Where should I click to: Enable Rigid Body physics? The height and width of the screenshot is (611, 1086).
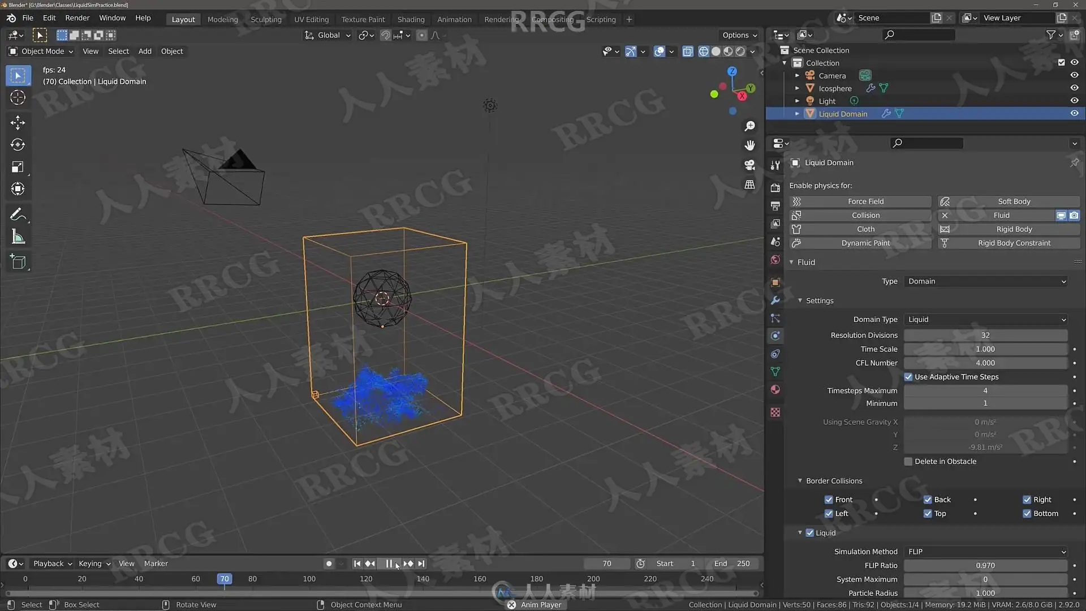point(1009,229)
